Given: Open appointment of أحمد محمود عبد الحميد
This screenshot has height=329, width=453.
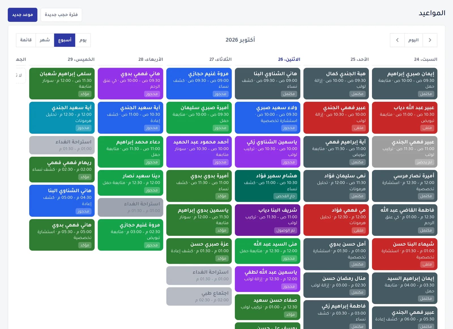Looking at the screenshot, I should [x=199, y=152].
